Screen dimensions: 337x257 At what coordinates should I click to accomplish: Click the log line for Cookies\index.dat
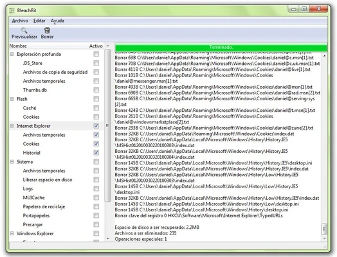[205, 134]
